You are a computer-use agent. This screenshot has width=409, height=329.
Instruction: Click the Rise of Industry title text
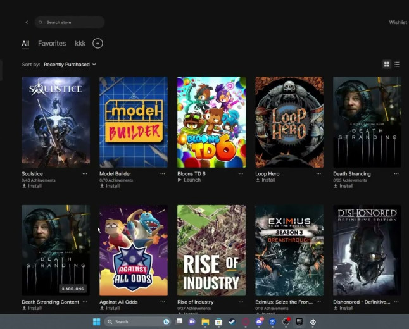[x=196, y=302]
